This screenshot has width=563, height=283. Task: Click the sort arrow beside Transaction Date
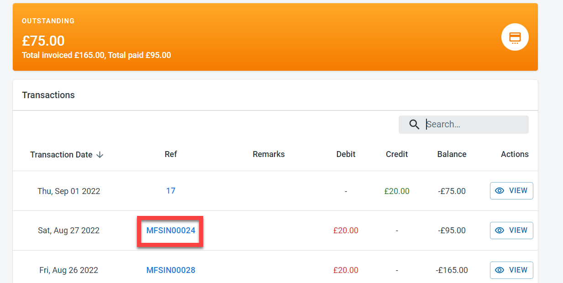click(100, 155)
